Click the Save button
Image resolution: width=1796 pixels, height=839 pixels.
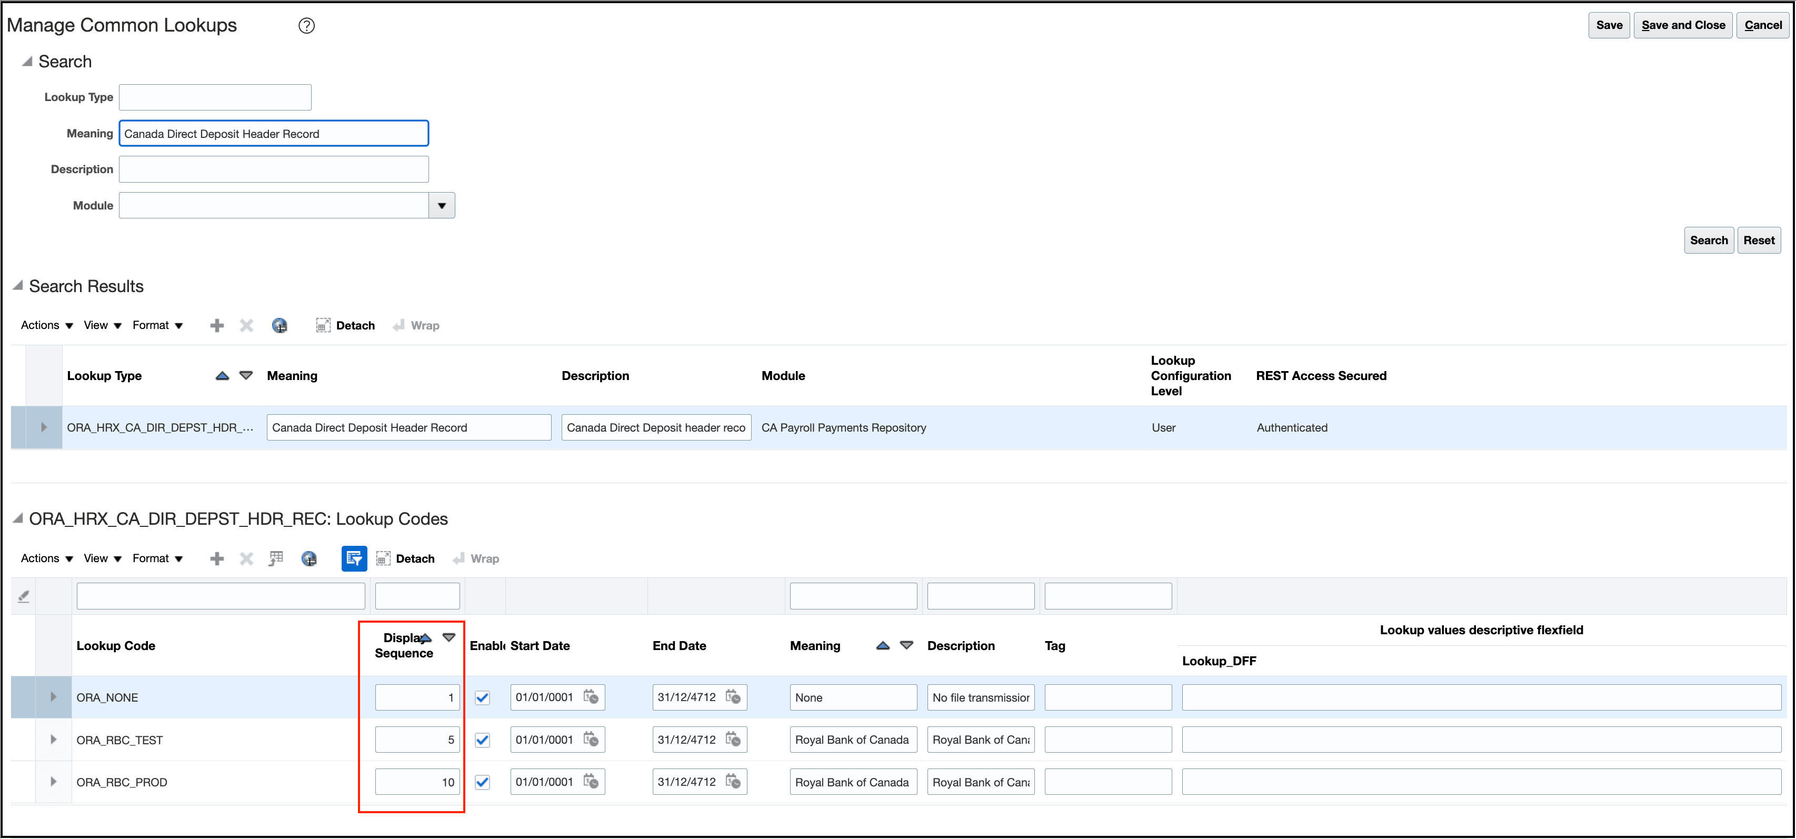1609,26
